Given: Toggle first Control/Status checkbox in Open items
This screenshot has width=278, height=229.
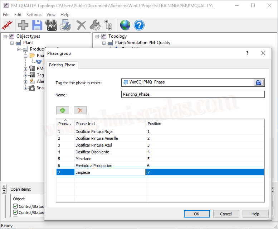Looking at the screenshot, I should [15, 206].
